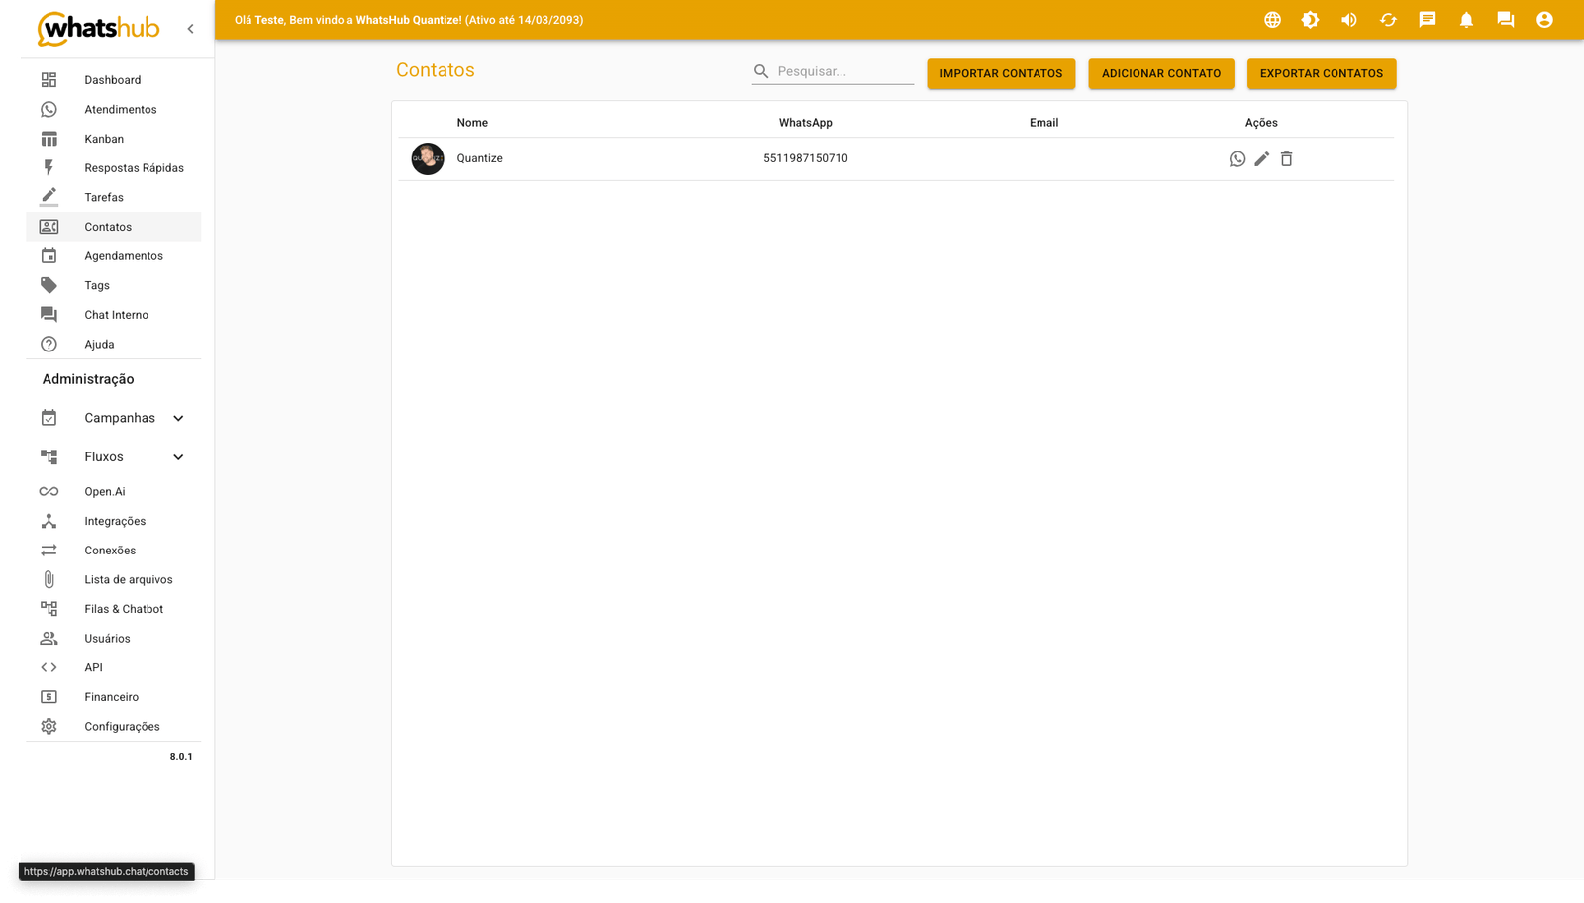Switch to the Kanban board
1584x903 pixels.
click(x=103, y=138)
